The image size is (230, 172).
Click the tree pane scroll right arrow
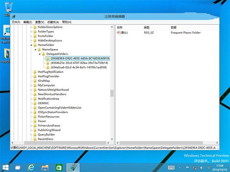click(x=108, y=143)
